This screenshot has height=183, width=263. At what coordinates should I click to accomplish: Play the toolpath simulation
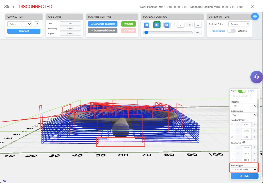157,25
